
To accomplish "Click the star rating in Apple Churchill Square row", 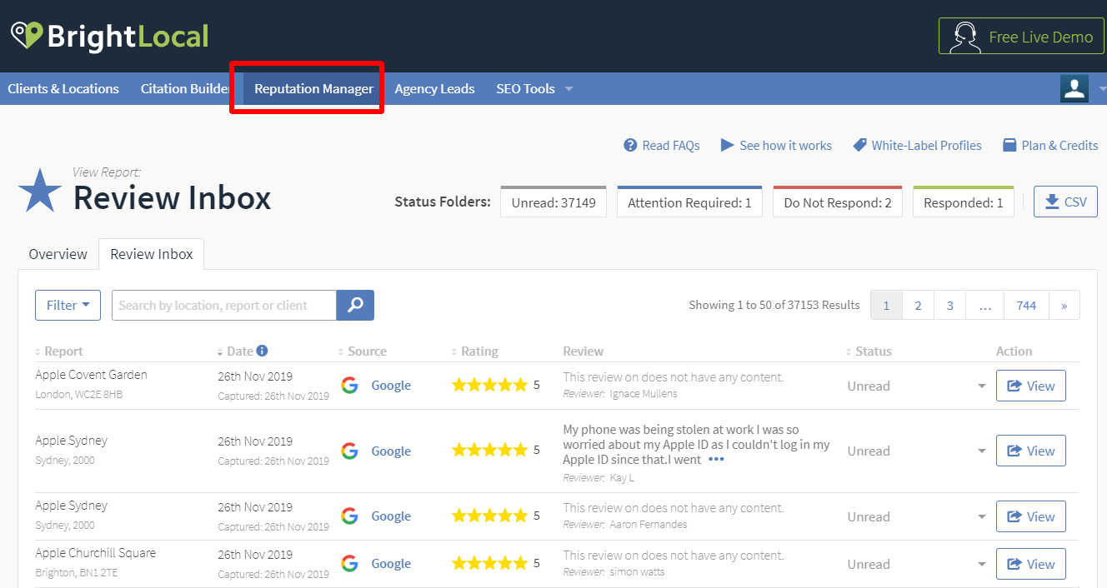I will coord(489,563).
